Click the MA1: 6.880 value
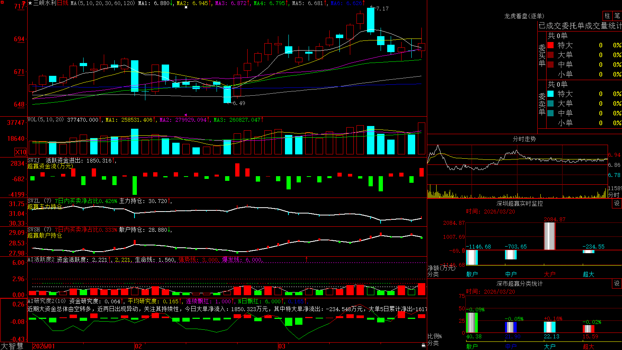The height and width of the screenshot is (350, 622). pyautogui.click(x=154, y=3)
